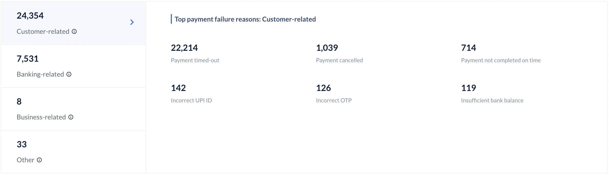Click the 119 insufficient balance count
609x175 pixels.
coord(469,88)
